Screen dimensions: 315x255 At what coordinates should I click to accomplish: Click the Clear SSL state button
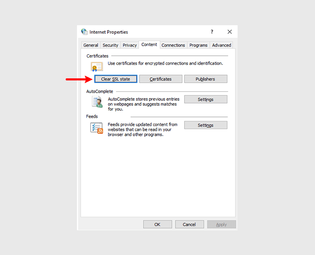(116, 79)
